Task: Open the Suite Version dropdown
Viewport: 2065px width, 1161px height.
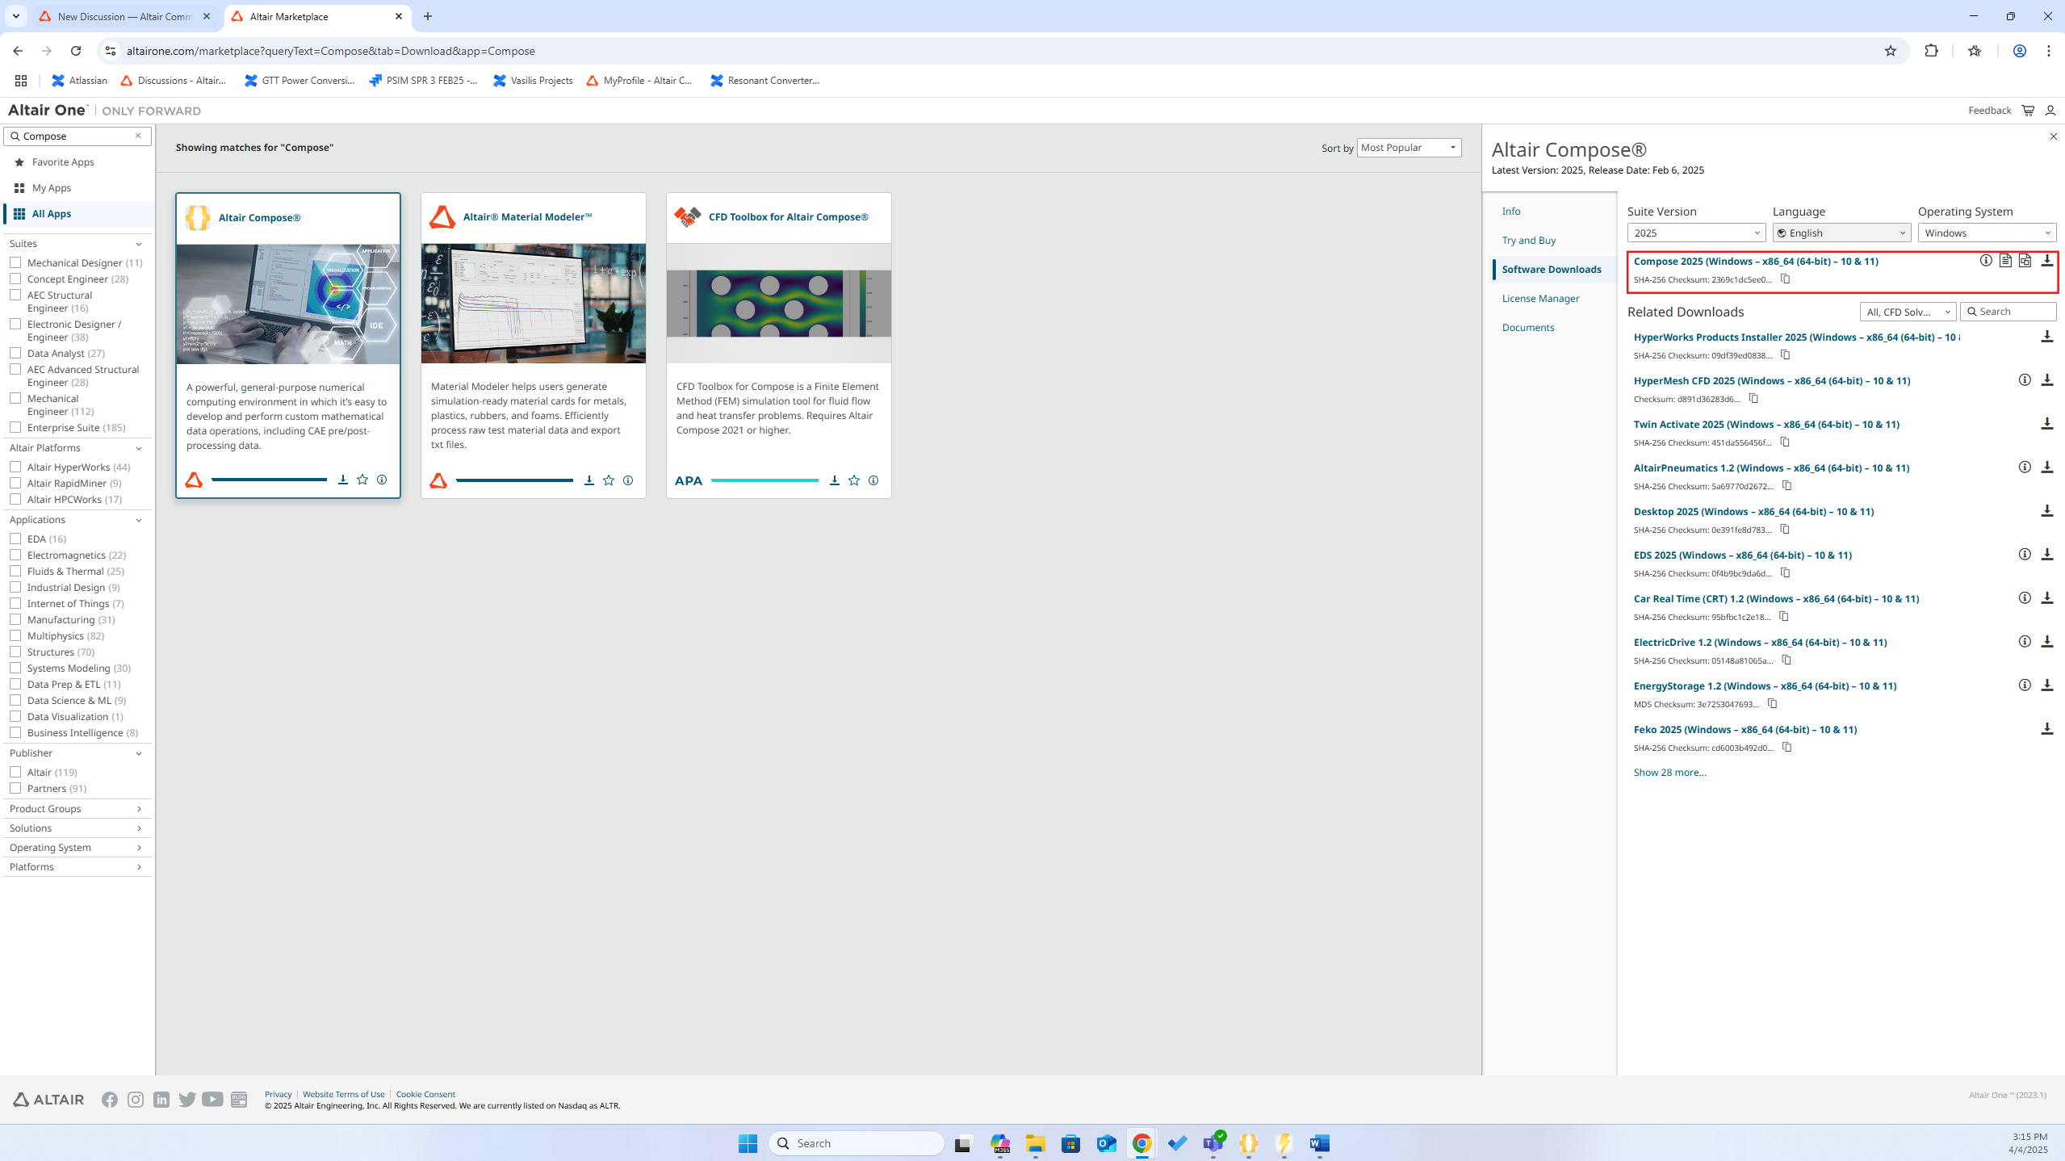Action: click(x=1696, y=233)
